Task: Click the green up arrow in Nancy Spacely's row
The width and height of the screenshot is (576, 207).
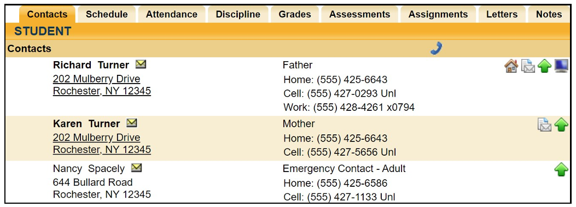Action: pyautogui.click(x=561, y=169)
